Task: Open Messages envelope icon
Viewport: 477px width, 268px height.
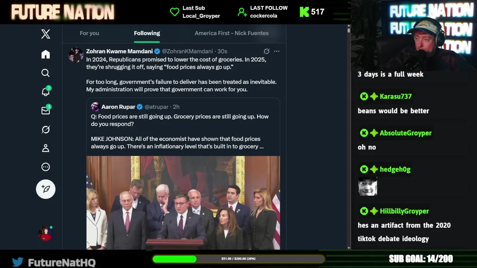Action: 45,111
